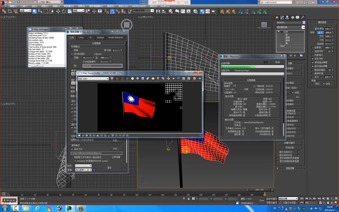Click the white circle alpha channel icon

tap(132, 78)
